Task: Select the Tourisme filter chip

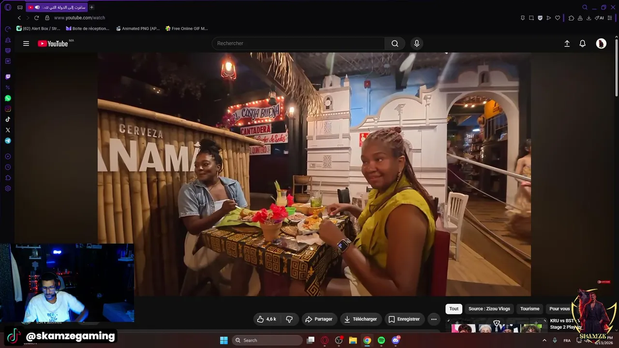Action: pos(530,309)
